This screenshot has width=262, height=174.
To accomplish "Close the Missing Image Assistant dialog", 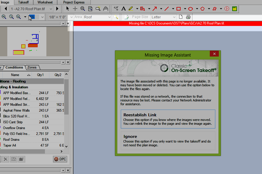I will [x=215, y=54].
